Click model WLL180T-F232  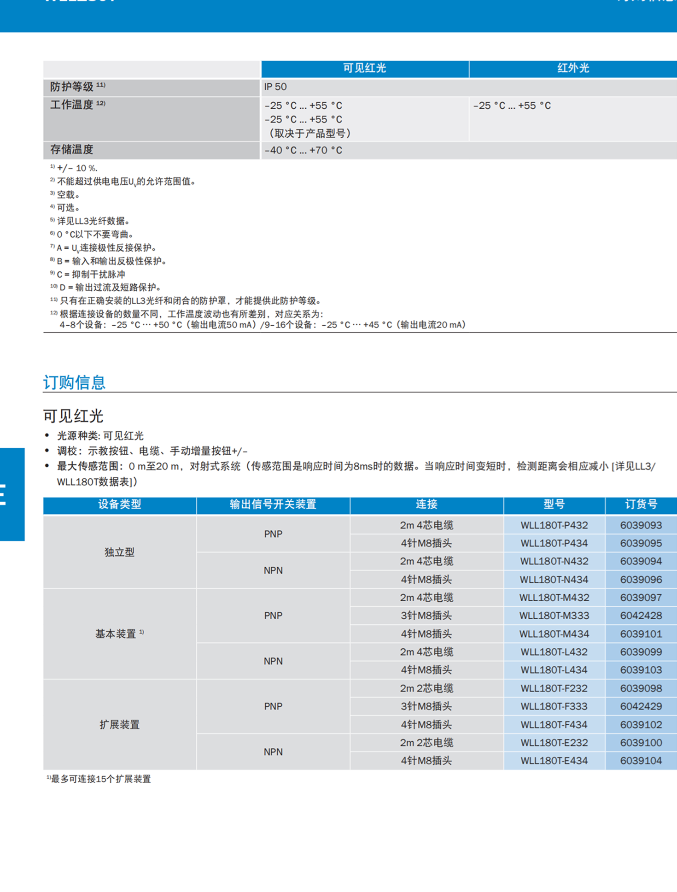pos(554,688)
